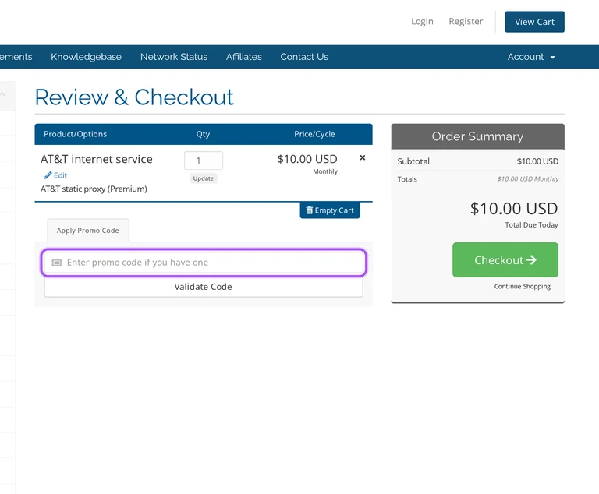Click the 'AT&T static proxy (Premium)' text

pos(94,189)
